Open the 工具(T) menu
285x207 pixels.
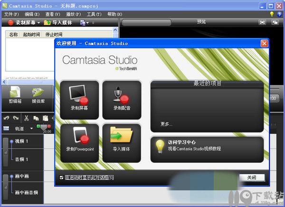pyautogui.click(x=94, y=14)
